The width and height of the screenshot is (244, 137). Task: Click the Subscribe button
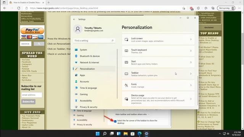[28, 102]
